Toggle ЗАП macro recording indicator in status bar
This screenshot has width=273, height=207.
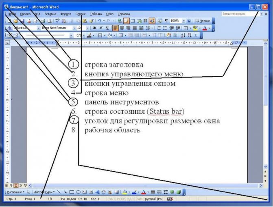pyautogui.click(x=111, y=199)
